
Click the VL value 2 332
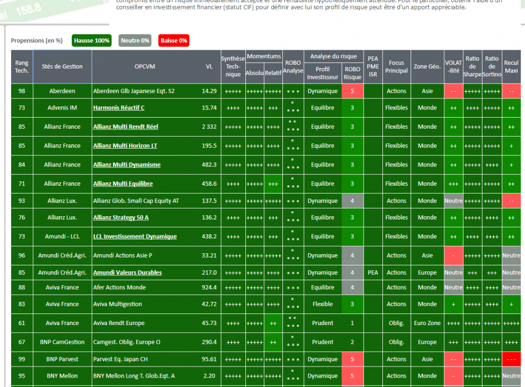(x=209, y=127)
